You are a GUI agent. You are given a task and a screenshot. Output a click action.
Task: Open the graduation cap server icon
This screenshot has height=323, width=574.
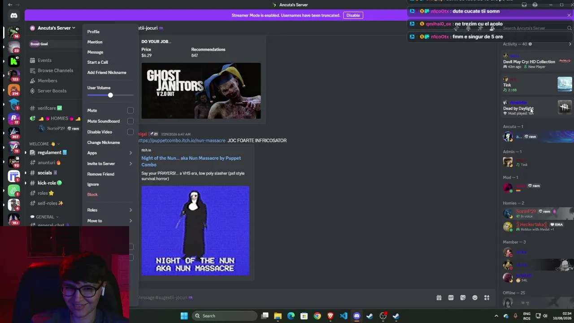(14, 104)
